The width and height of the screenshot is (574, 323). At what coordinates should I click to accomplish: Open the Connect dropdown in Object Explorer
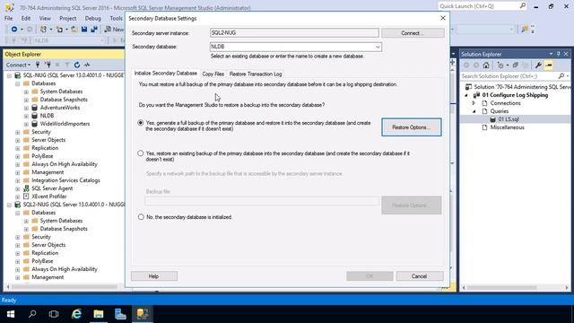[x=18, y=65]
